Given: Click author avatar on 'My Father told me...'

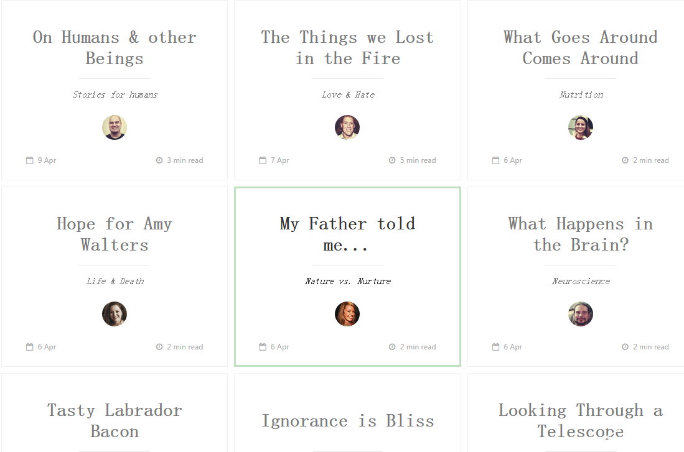Looking at the screenshot, I should 347,314.
